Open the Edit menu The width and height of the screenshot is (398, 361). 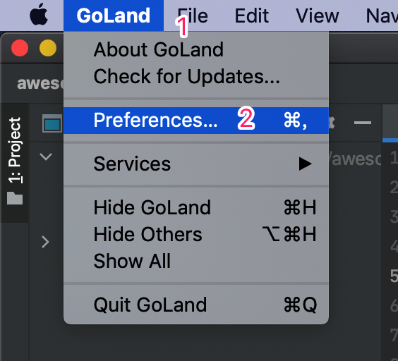click(x=251, y=16)
